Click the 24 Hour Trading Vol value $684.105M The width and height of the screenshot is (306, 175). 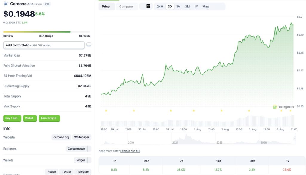[82, 76]
